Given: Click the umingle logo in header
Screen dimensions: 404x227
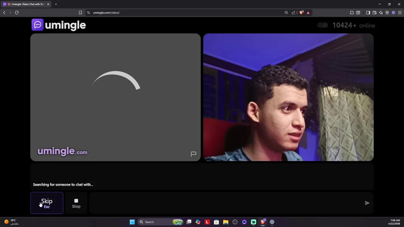Looking at the screenshot, I should coord(59,25).
